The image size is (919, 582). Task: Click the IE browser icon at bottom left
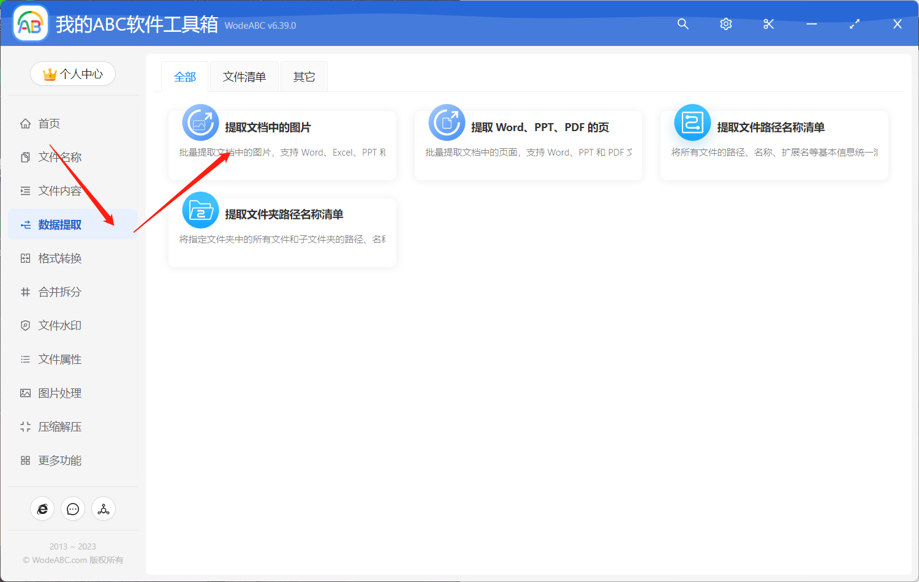tap(42, 508)
